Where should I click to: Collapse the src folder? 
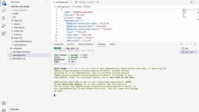tap(14, 17)
